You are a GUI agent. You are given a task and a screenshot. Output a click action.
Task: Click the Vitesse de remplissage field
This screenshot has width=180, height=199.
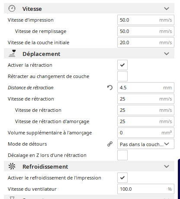[146, 31]
